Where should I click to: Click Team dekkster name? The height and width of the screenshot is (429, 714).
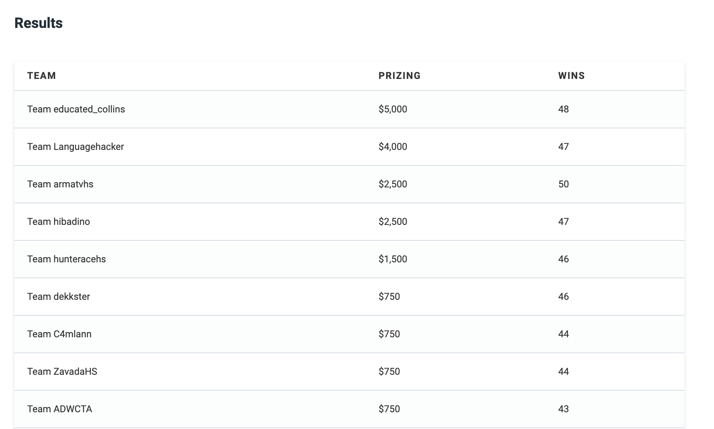pyautogui.click(x=59, y=297)
